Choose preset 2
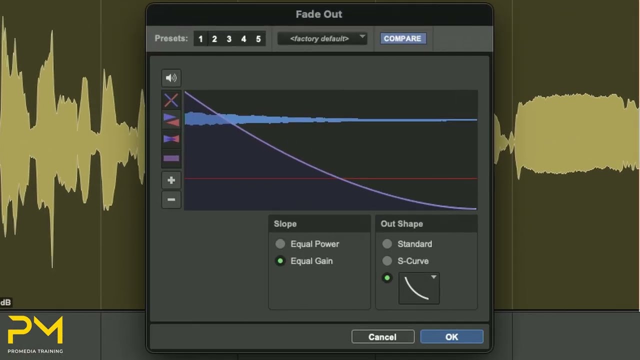 214,38
